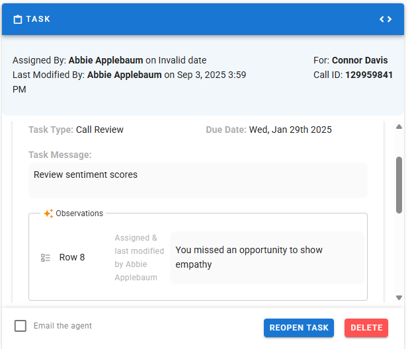Click the expand angle-brackets icon in header
410x349 pixels.
[386, 19]
